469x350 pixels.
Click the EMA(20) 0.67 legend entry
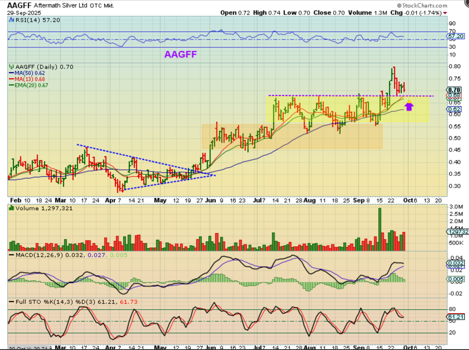tap(31, 85)
